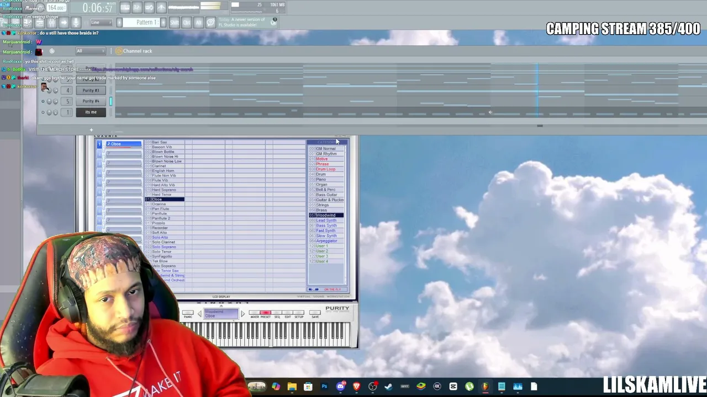Toggle the Alt typing key button
This screenshot has width=707, height=397.
tap(199, 23)
